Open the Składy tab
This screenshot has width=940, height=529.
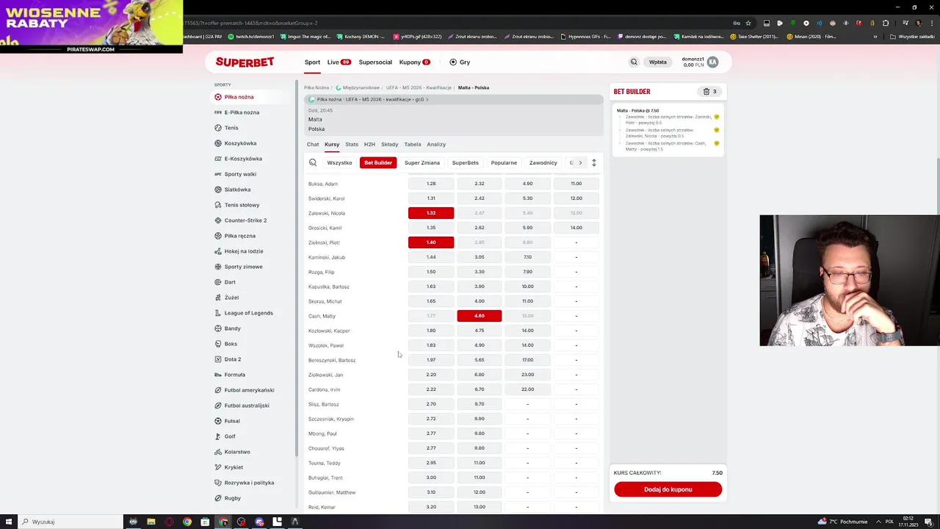pos(390,144)
